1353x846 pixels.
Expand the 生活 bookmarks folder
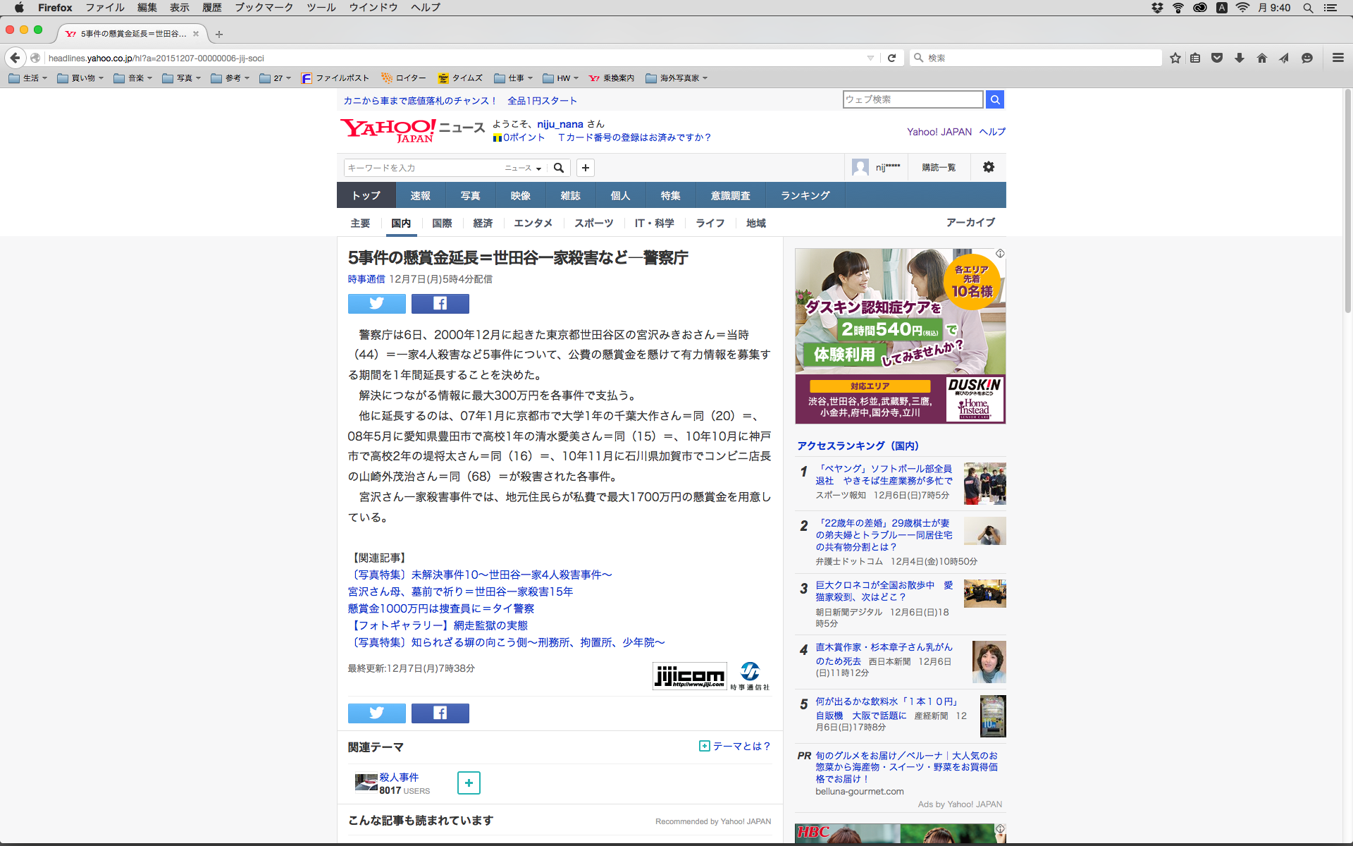(x=28, y=78)
